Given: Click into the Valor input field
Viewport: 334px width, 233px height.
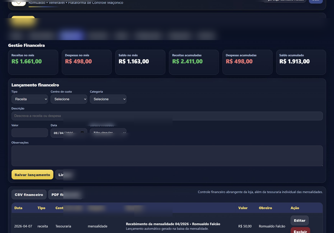Looking at the screenshot, I should [30, 133].
